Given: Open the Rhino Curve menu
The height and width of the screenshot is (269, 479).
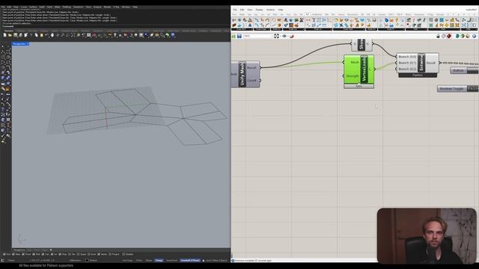Looking at the screenshot, I should pyautogui.click(x=24, y=7).
